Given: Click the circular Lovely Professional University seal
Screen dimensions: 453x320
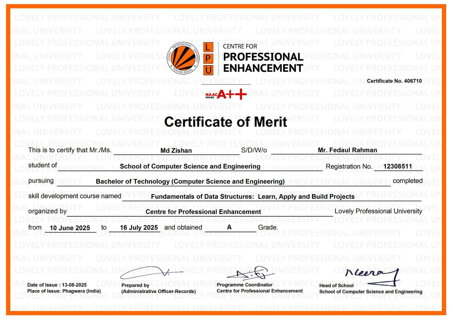Looking at the screenshot, I should [183, 58].
